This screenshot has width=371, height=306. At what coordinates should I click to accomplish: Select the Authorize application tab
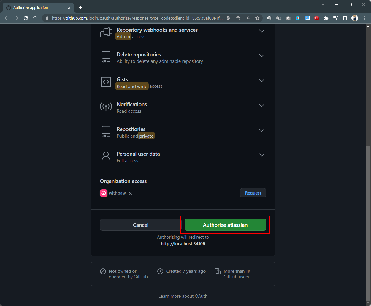(x=38, y=8)
